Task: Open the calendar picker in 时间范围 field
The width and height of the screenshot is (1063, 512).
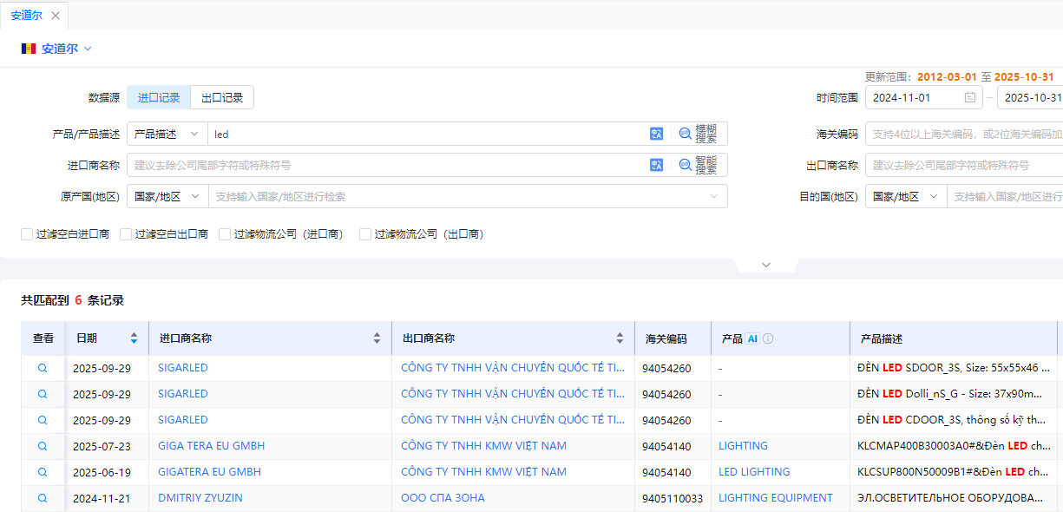Action: 970,97
